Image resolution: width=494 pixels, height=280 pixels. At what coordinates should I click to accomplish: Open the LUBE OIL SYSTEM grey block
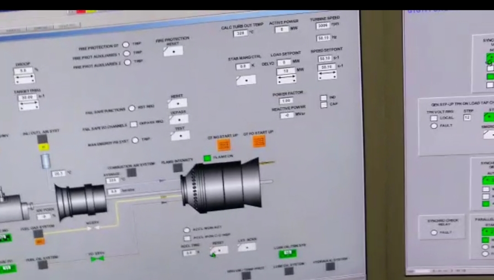coord(289,271)
